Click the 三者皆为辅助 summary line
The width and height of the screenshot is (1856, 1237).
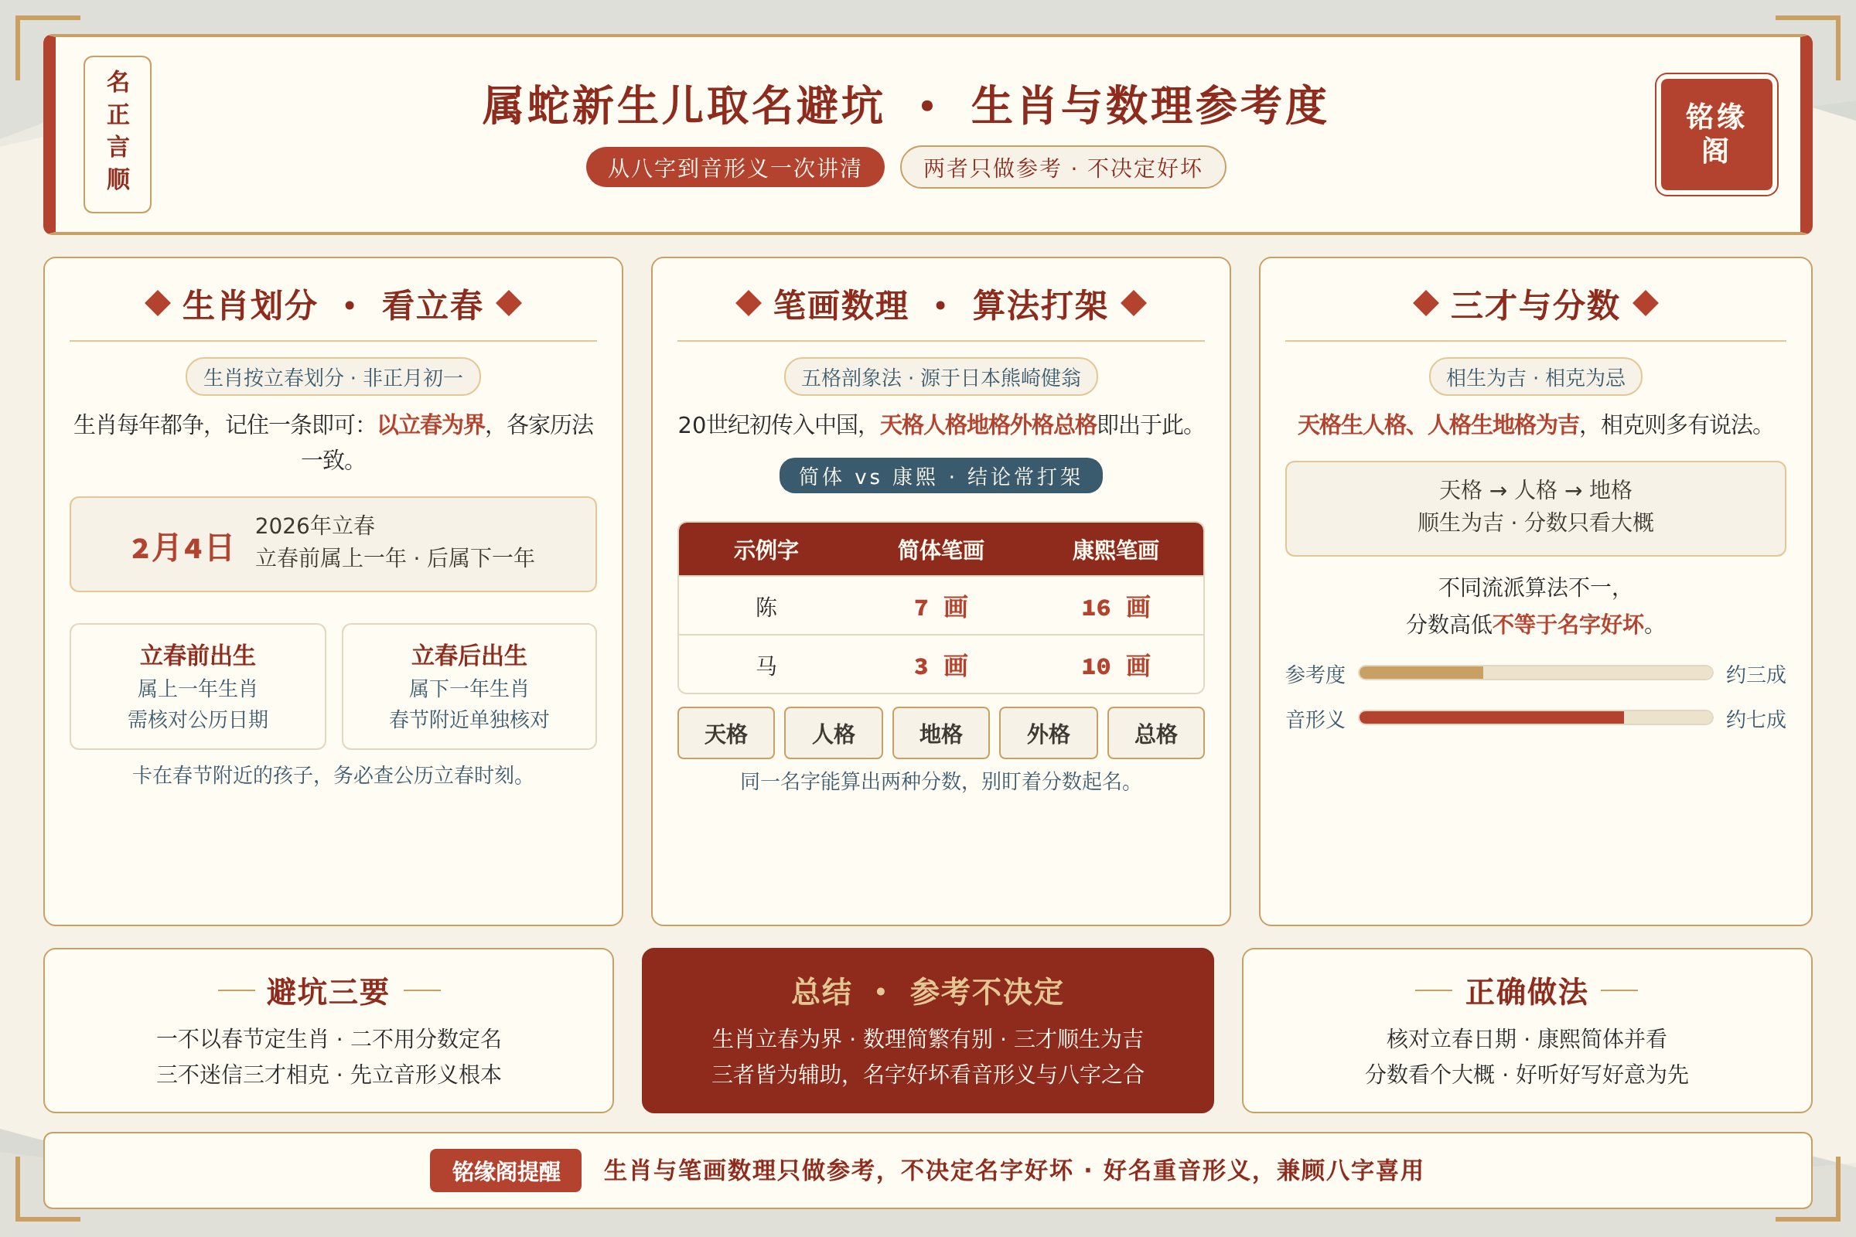click(x=928, y=1074)
